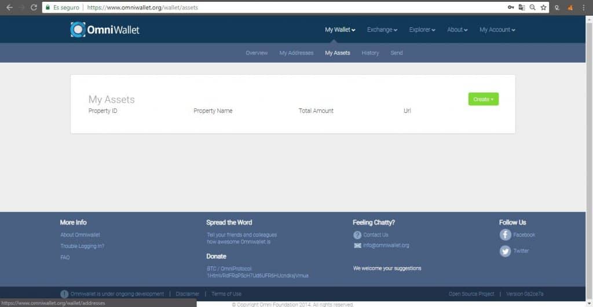Click the browser address bar URL
Screen dimensions: 593x307
[x=142, y=8]
